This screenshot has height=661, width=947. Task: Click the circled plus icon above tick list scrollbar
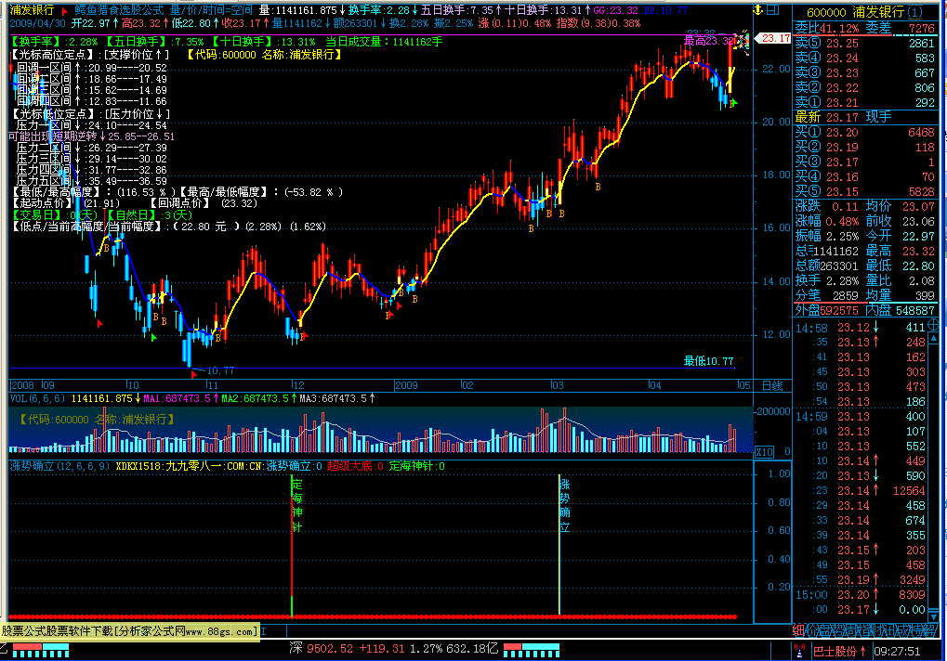[x=932, y=325]
